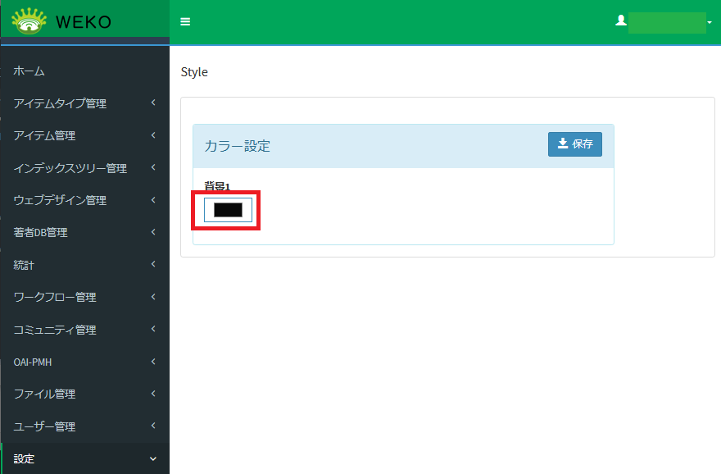Screen dimensions: 721x474
Task: Click the 保存 save button
Action: (x=574, y=144)
